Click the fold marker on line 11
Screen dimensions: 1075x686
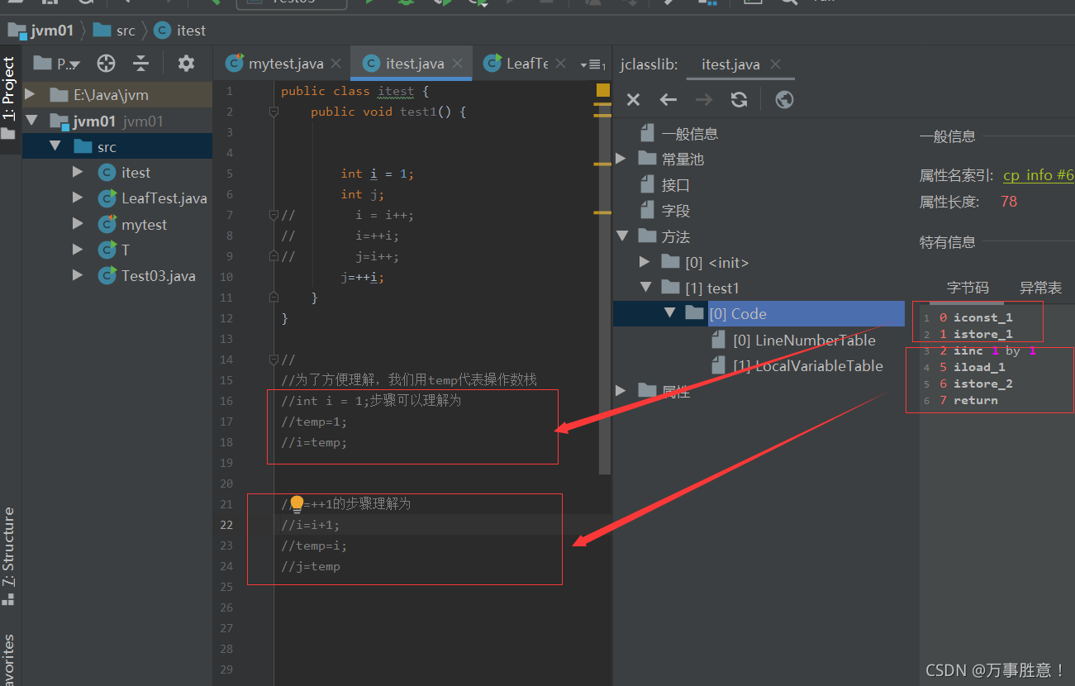click(274, 298)
